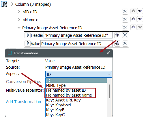Move <Name> column up
Screen dimensions: 144x123
click(133, 19)
